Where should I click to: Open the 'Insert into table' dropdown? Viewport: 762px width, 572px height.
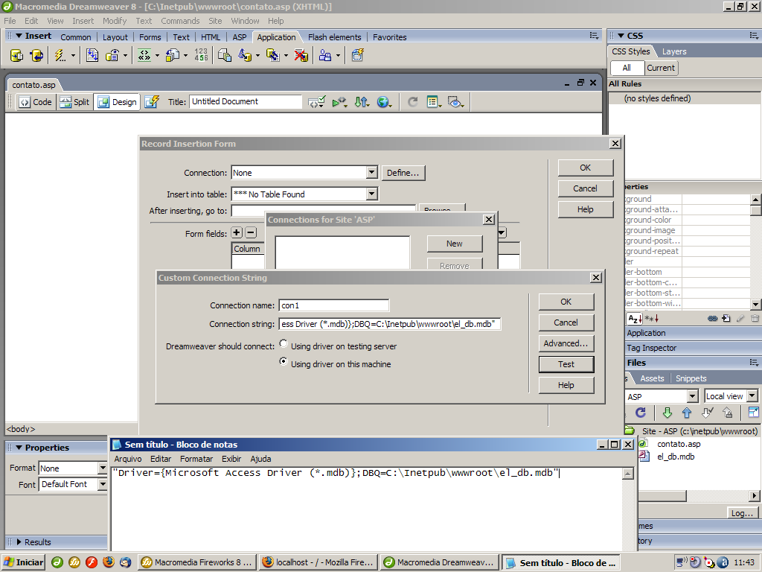(372, 194)
